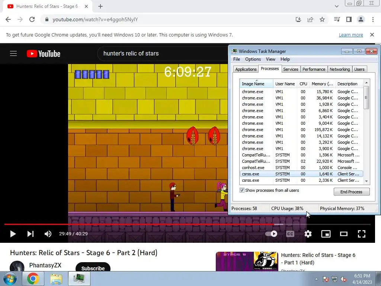Click Task Manager taskbar button

click(79, 279)
